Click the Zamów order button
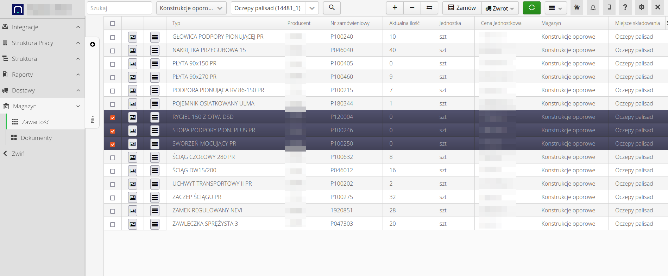The height and width of the screenshot is (276, 668). click(x=462, y=8)
